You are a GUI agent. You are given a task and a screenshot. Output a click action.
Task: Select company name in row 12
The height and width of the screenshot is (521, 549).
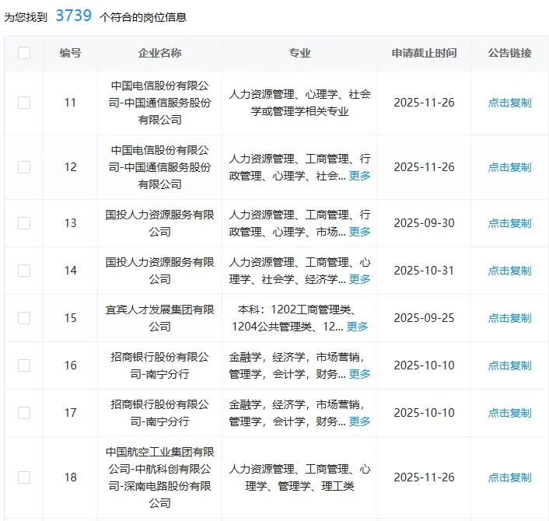pos(159,167)
